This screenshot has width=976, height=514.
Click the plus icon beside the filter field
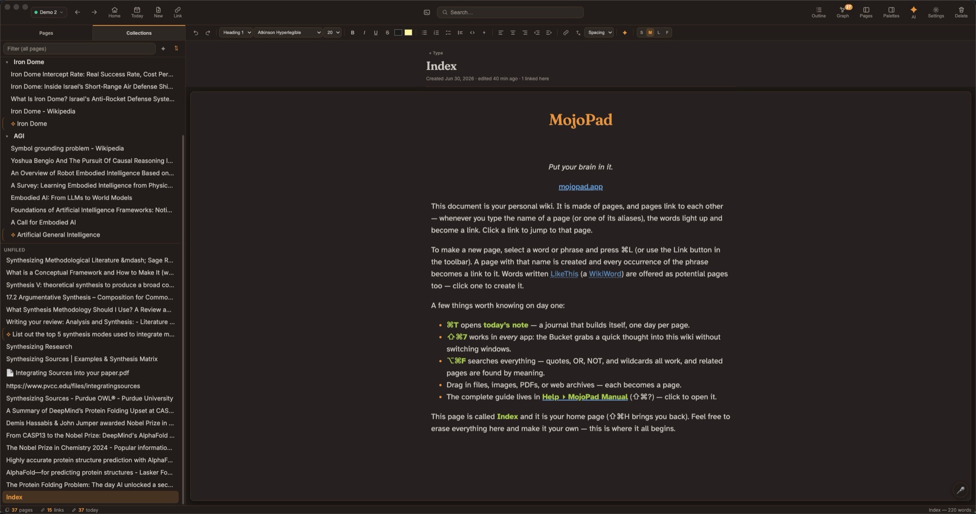[x=163, y=49]
